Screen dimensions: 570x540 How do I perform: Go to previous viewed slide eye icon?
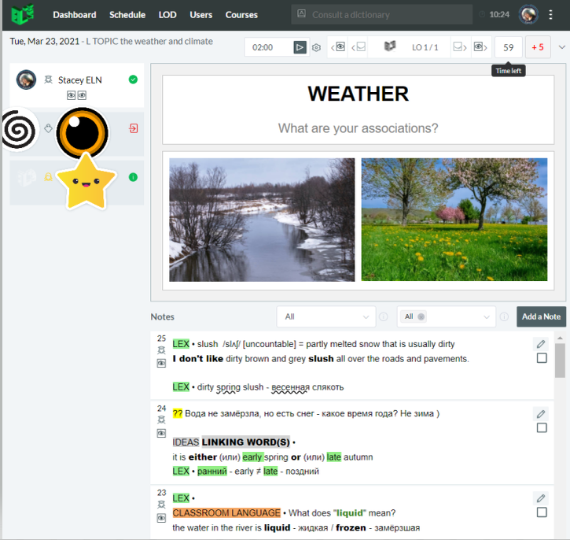(x=338, y=47)
